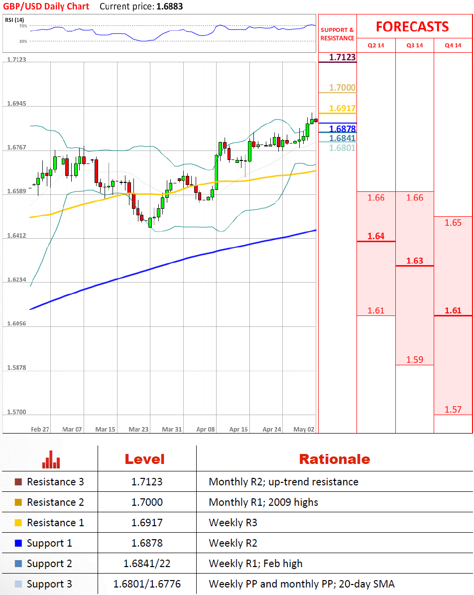Click the Mar 23 date axis label
Screen dimensions: 474x595
coord(138,429)
